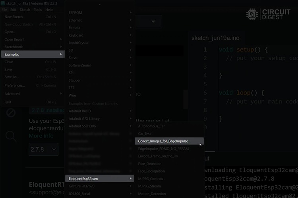Expand EloquentEsp32cam examples
Screen dimensions: 298x198
[99, 179]
